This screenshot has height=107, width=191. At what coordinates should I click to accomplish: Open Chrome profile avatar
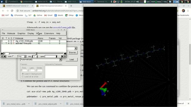(x=183, y=11)
